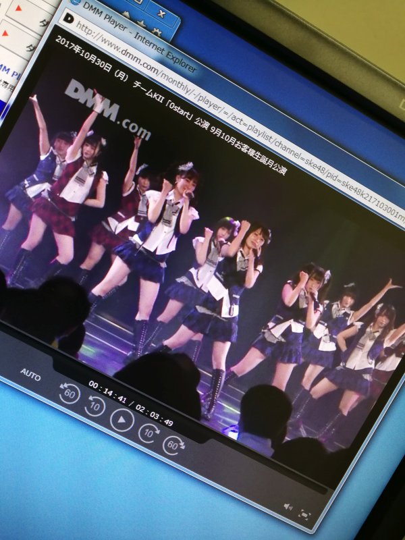405x540 pixels.
Task: Click the DMM 'D' favicon in address bar
Action: coord(69,18)
